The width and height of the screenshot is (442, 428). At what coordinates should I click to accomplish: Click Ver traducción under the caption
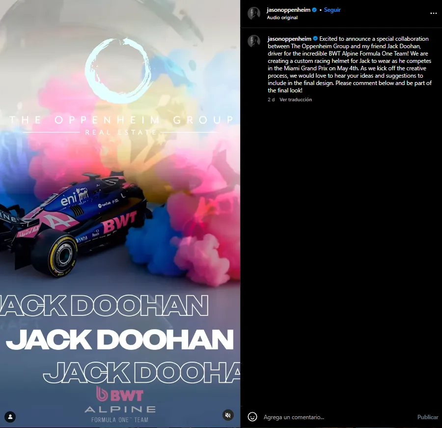click(296, 100)
